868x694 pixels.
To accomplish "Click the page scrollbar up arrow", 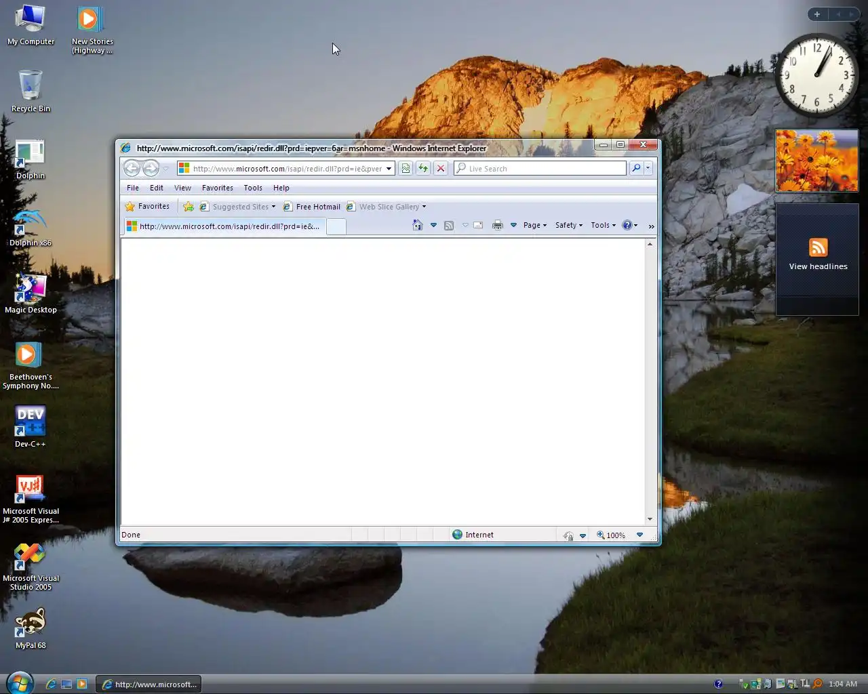I will (650, 244).
